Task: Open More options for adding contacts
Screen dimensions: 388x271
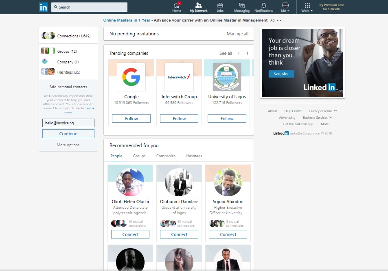Action: [x=68, y=145]
